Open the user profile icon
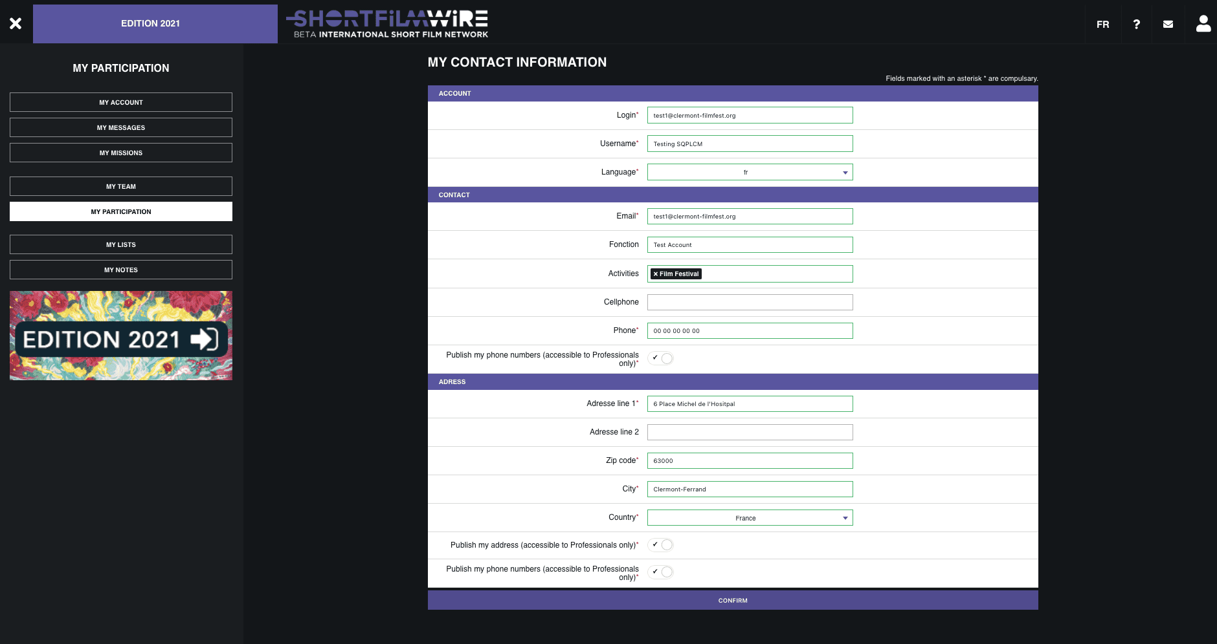The image size is (1217, 644). (1203, 23)
